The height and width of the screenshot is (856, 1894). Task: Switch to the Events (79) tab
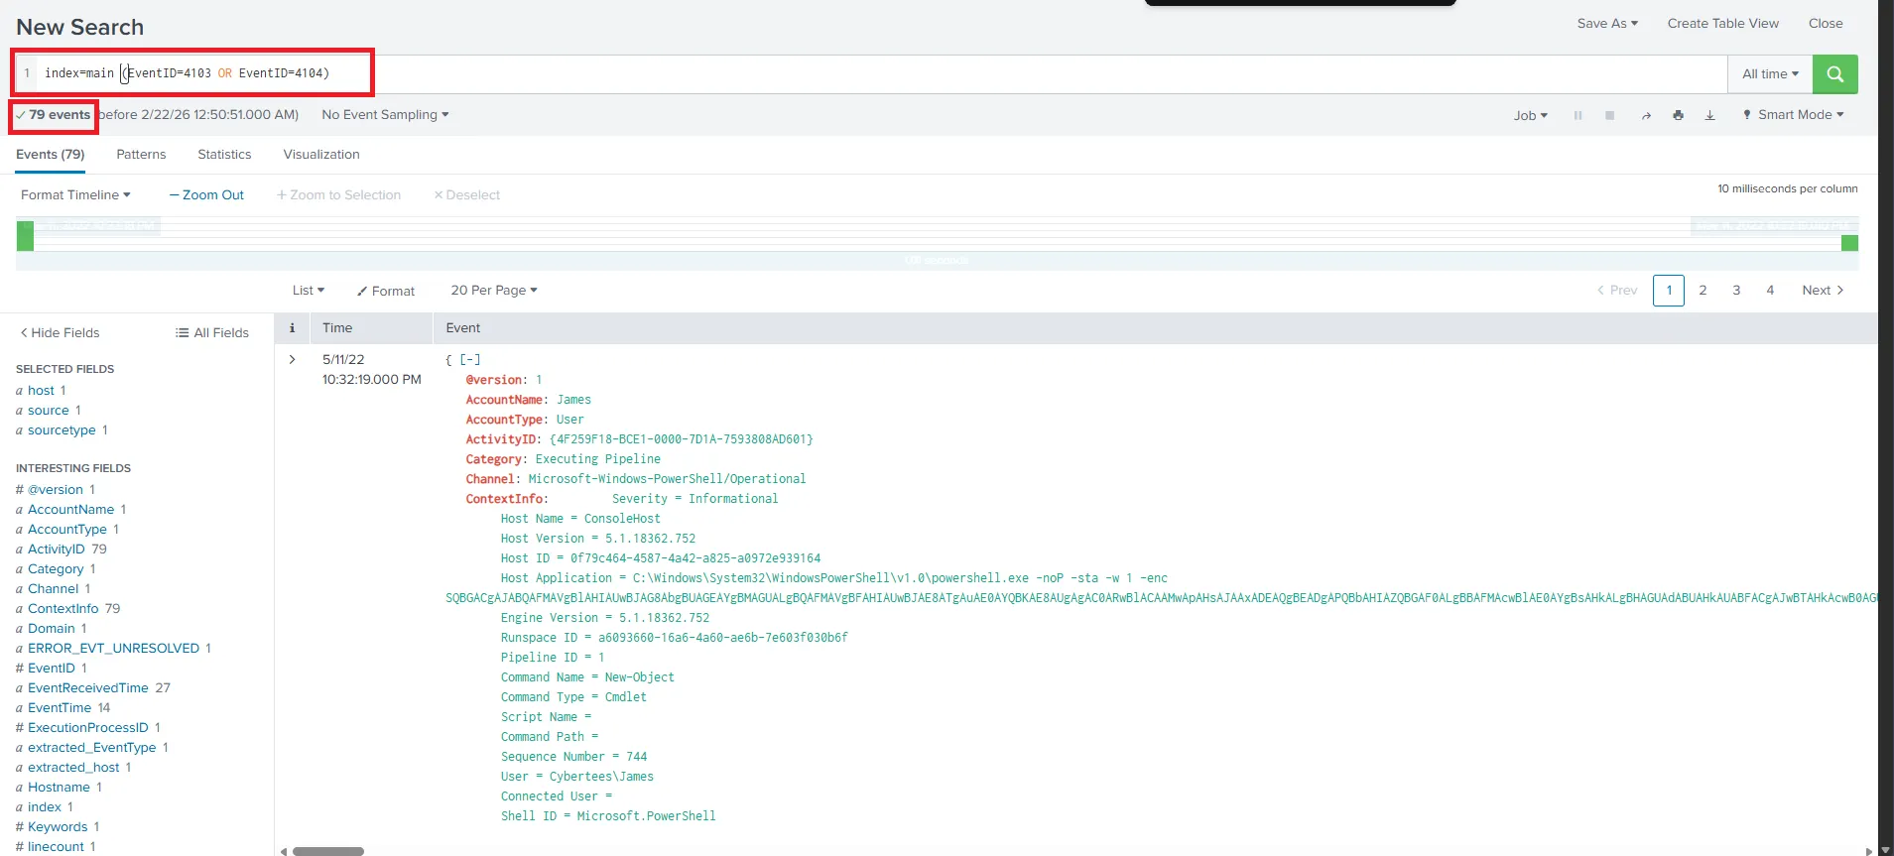tap(51, 154)
